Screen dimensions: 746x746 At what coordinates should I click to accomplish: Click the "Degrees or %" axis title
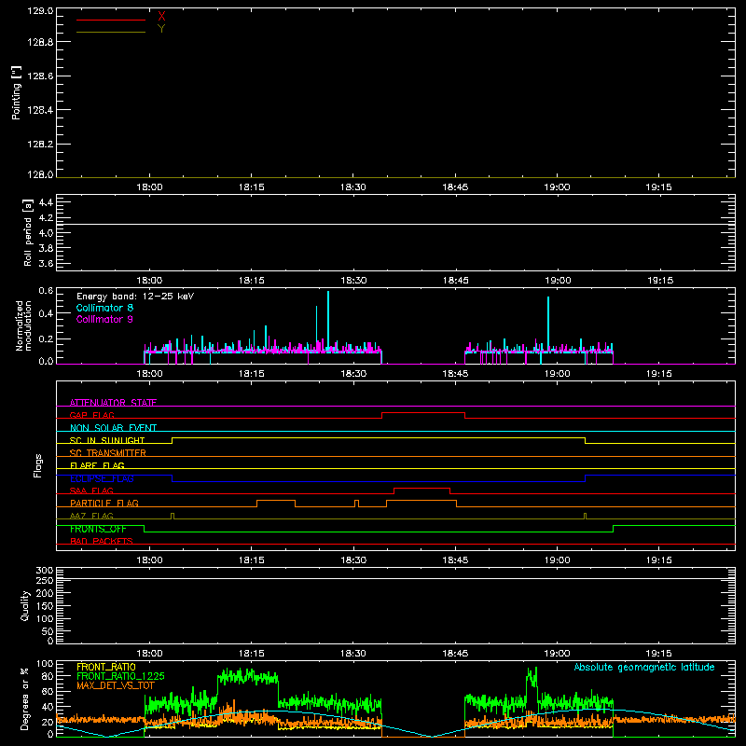pos(25,699)
